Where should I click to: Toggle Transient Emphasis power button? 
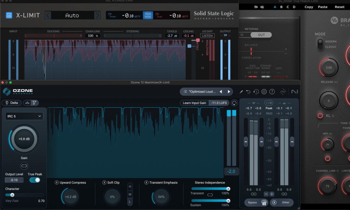(x=146, y=183)
